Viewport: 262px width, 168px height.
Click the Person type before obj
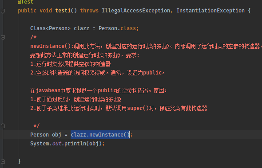click(40, 135)
